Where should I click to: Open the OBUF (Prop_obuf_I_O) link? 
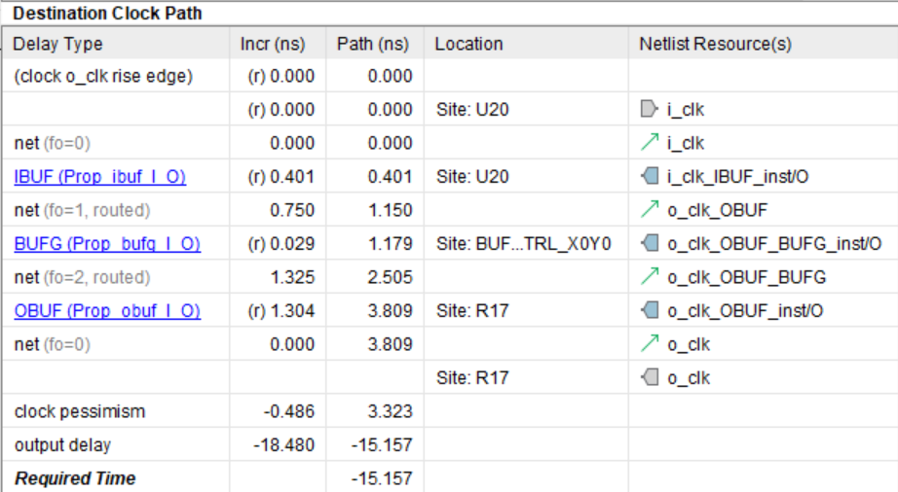click(x=107, y=310)
